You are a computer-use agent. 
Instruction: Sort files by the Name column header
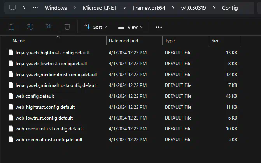click(x=19, y=41)
